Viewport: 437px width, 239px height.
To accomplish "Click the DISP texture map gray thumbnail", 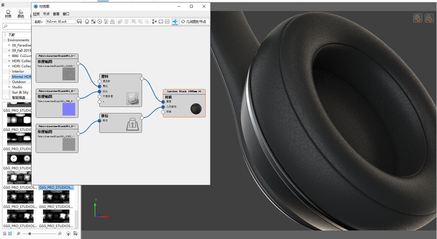I will pyautogui.click(x=69, y=144).
